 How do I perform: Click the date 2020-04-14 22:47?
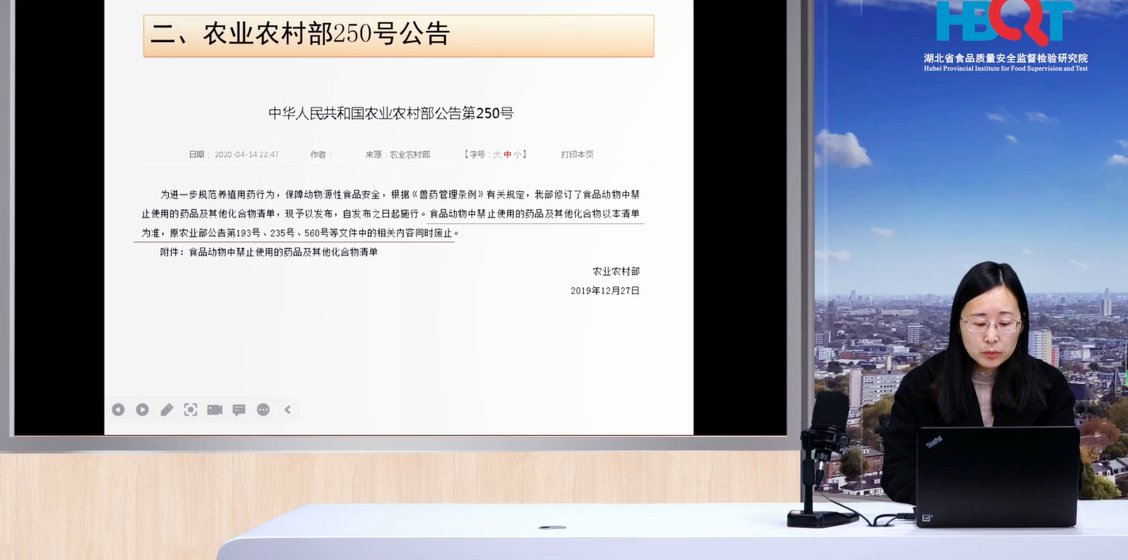[x=246, y=155]
